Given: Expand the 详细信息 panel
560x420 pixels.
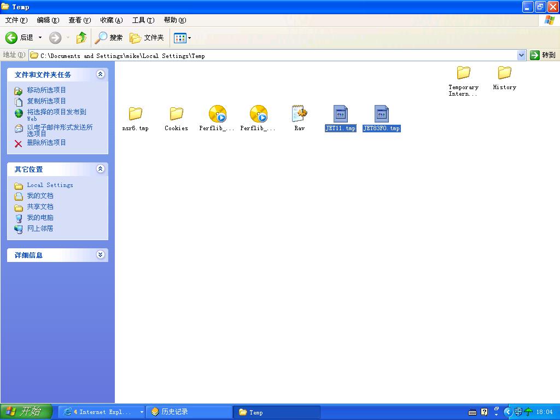Looking at the screenshot, I should [100, 255].
